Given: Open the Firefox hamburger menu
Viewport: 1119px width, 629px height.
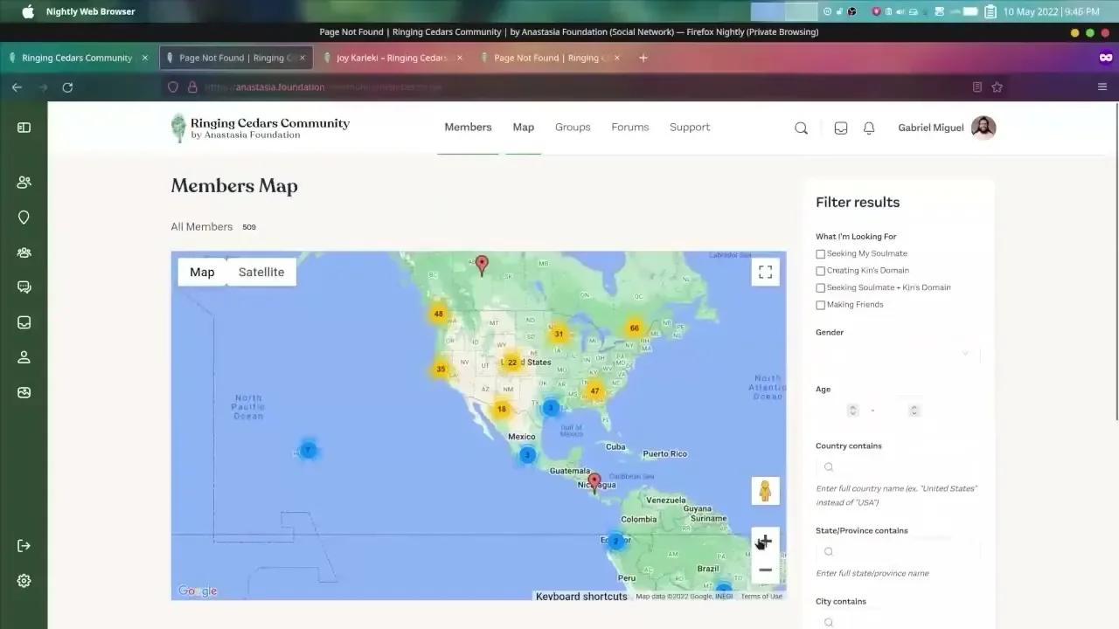Looking at the screenshot, I should pyautogui.click(x=1102, y=87).
